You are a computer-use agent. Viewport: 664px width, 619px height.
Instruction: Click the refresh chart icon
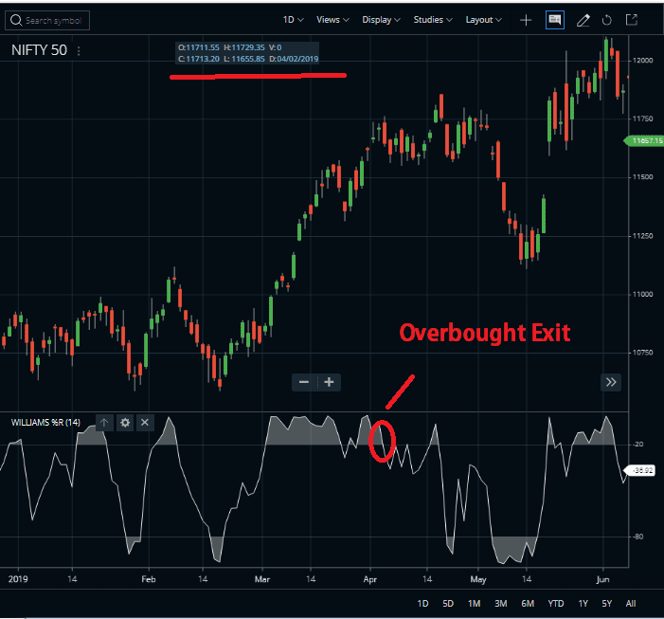click(x=607, y=20)
